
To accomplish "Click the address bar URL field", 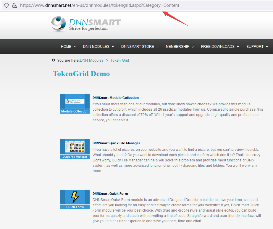I will click(100, 5).
